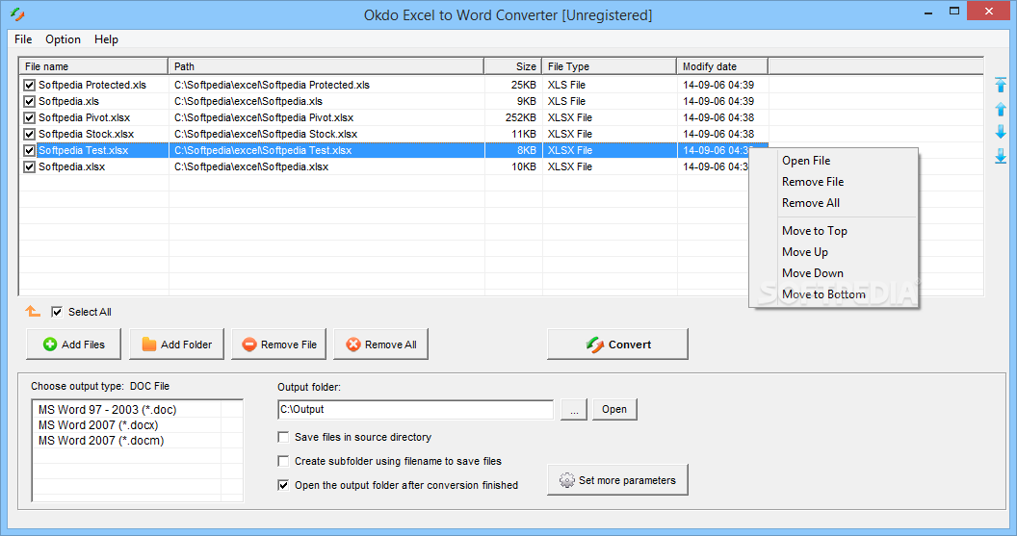Start conversion with the Convert button
This screenshot has width=1017, height=536.
click(617, 345)
